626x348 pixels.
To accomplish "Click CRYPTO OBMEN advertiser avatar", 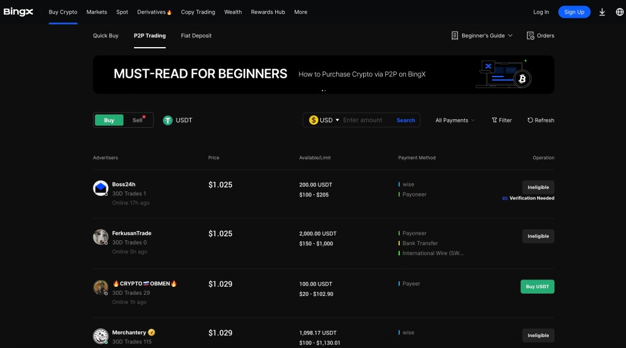I will pos(101,287).
